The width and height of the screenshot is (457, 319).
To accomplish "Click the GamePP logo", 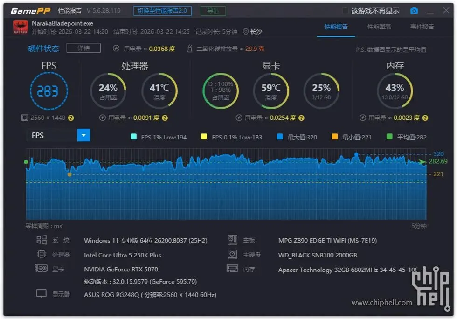I will (31, 11).
